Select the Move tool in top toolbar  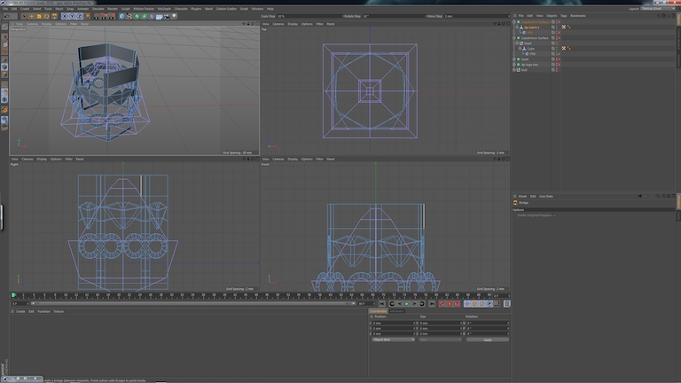pyautogui.click(x=31, y=17)
